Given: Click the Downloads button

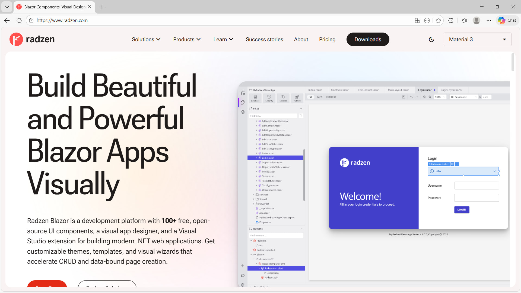Looking at the screenshot, I should click(368, 40).
